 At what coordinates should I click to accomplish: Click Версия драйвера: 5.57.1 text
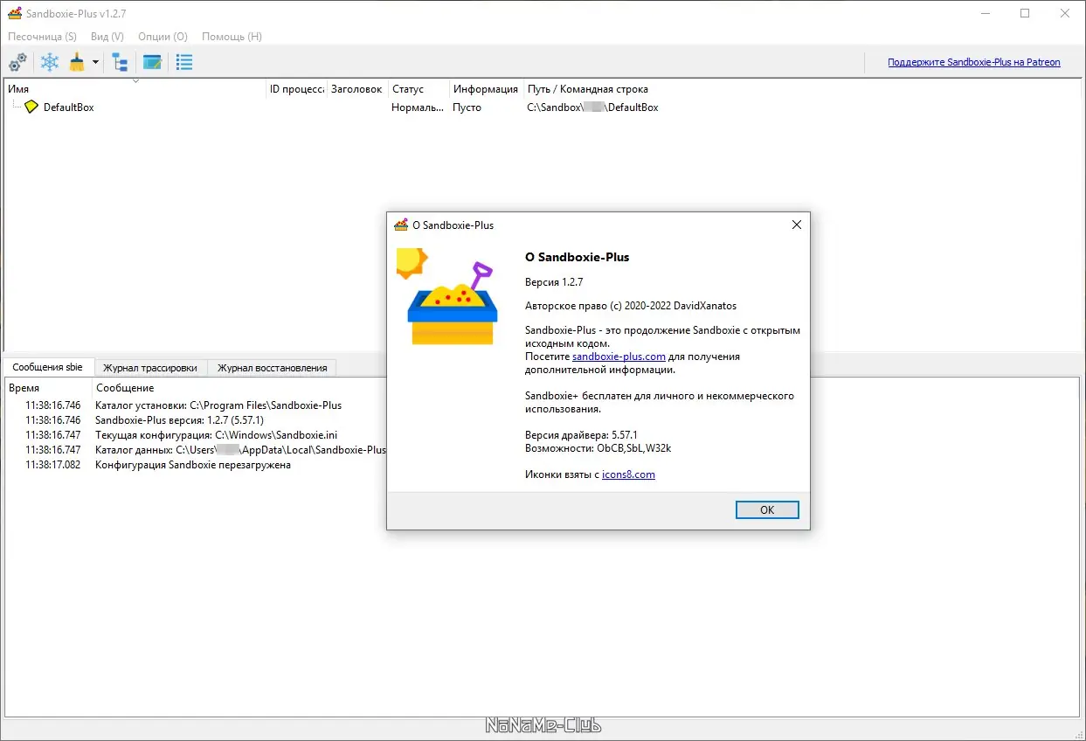(x=581, y=434)
